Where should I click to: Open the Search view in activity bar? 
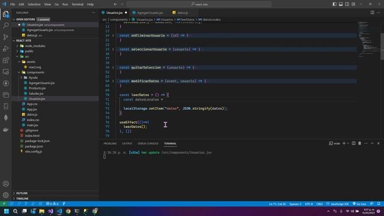[x=5, y=25]
